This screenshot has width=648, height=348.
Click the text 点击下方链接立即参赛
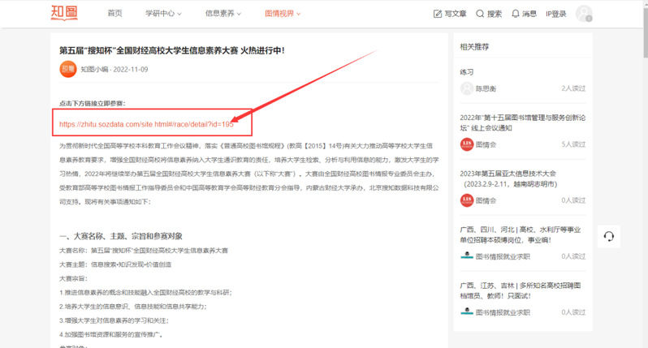pos(92,103)
